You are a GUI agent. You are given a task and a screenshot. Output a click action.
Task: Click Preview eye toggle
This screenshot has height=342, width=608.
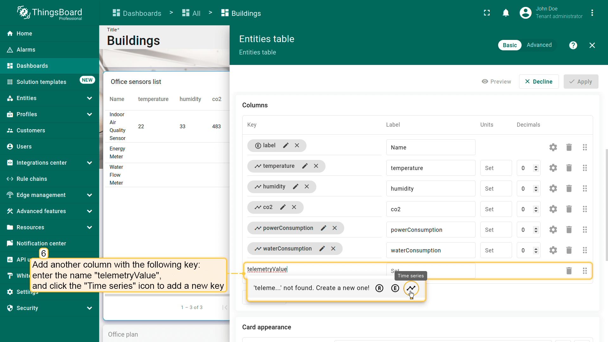coord(496,81)
